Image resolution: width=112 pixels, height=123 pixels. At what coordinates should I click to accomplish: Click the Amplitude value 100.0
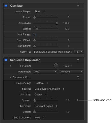tap(66, 23)
